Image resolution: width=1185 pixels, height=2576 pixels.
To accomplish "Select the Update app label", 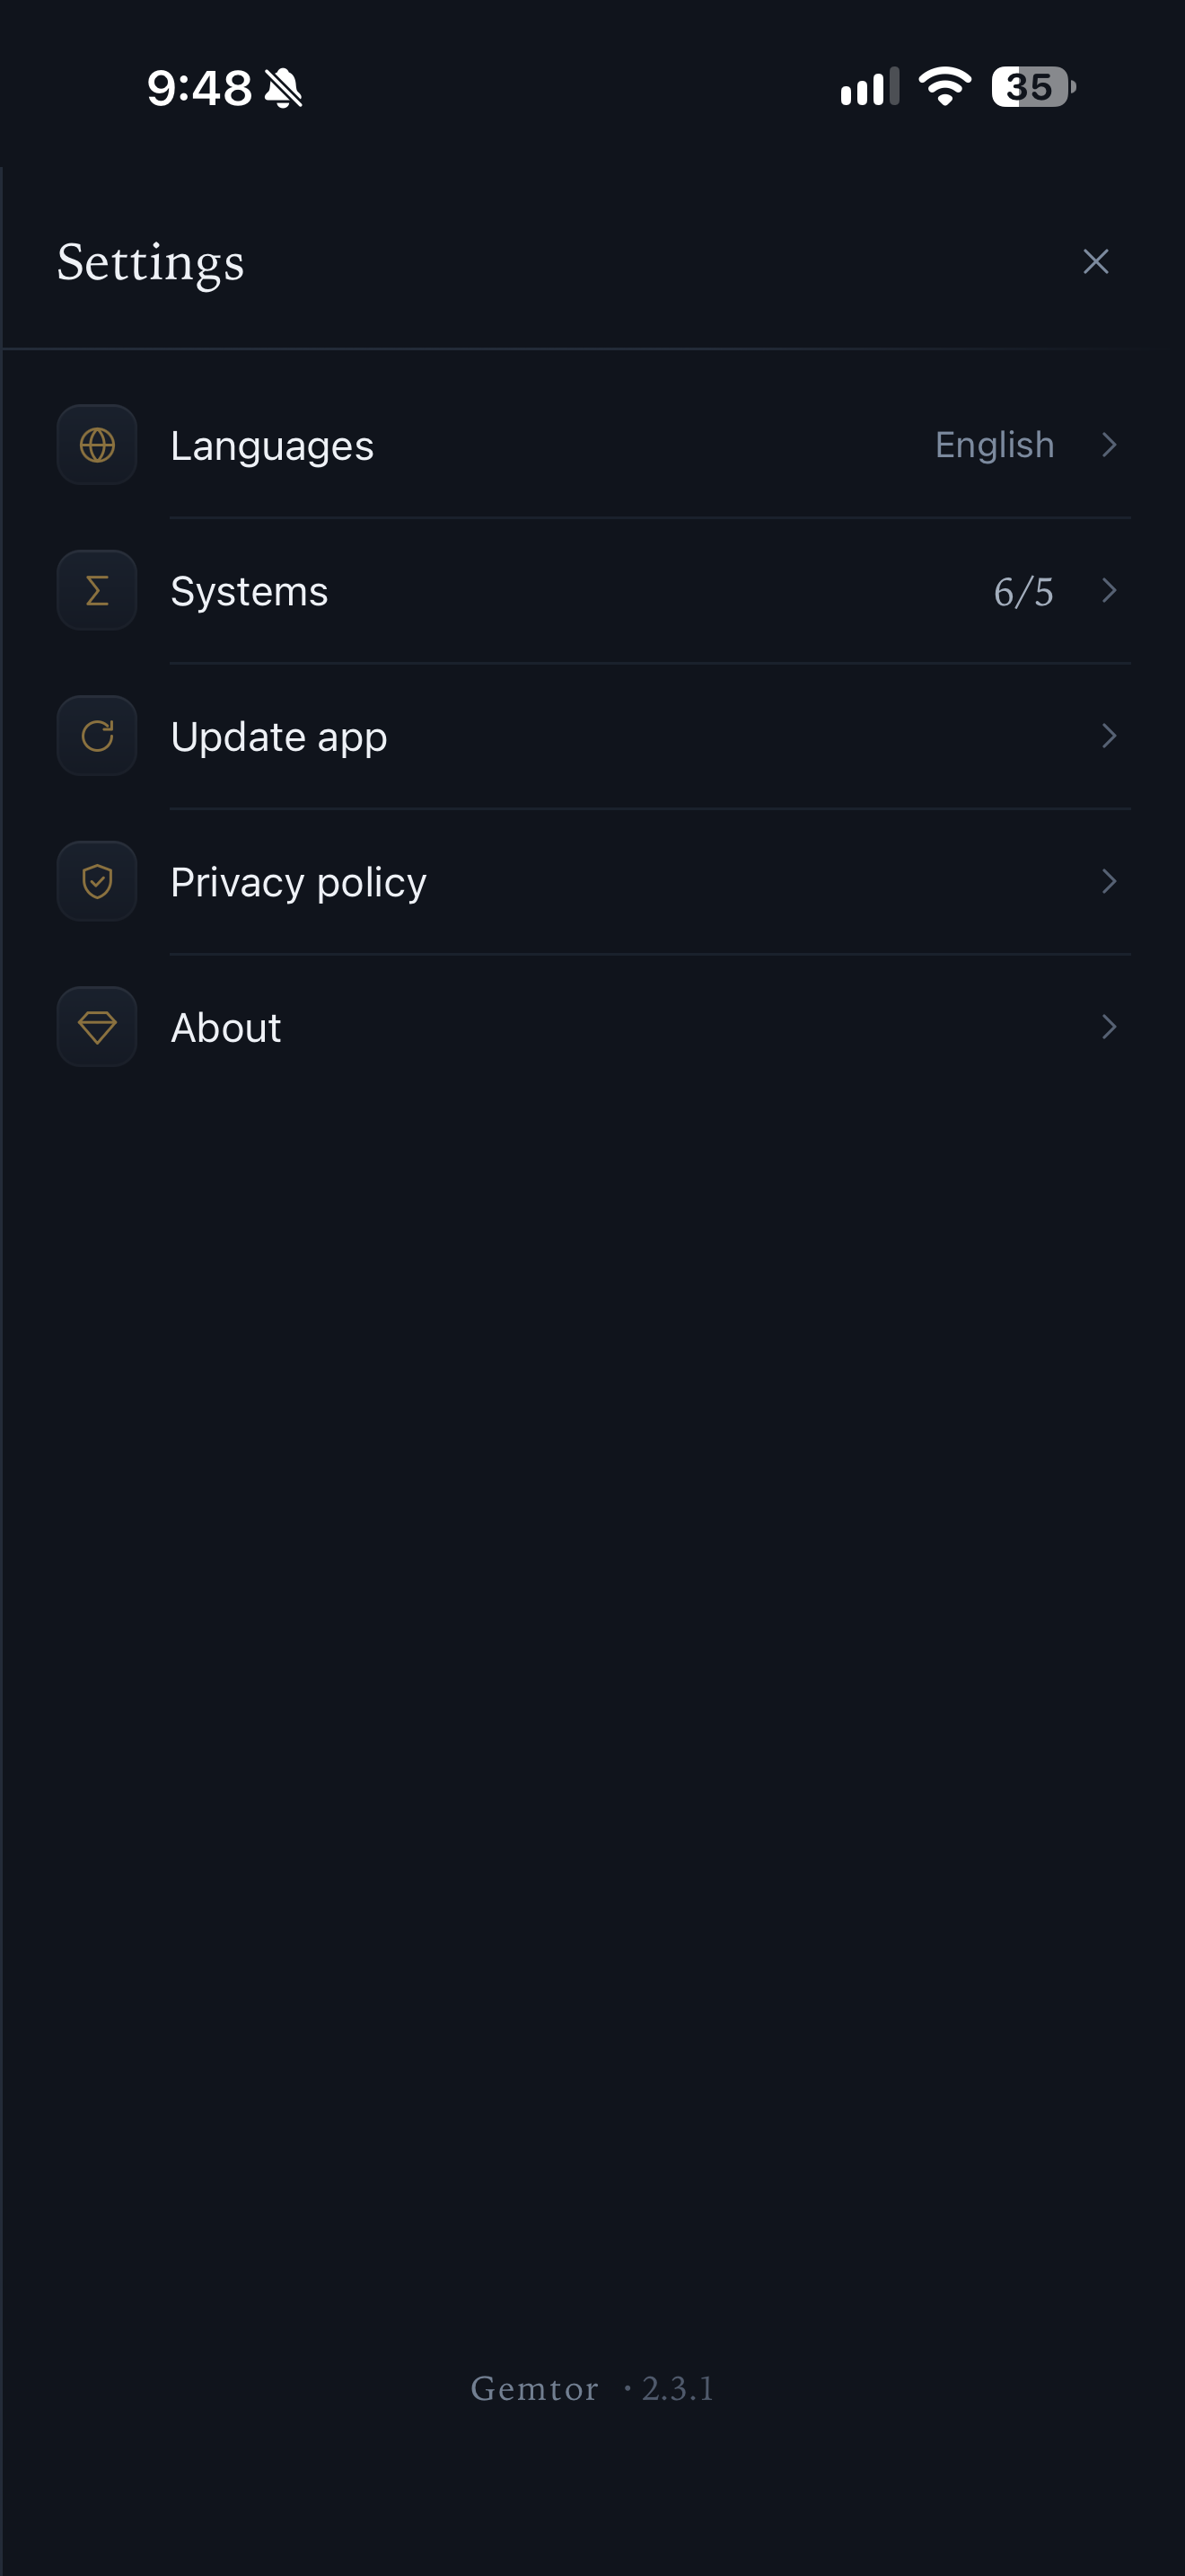I will [279, 738].
